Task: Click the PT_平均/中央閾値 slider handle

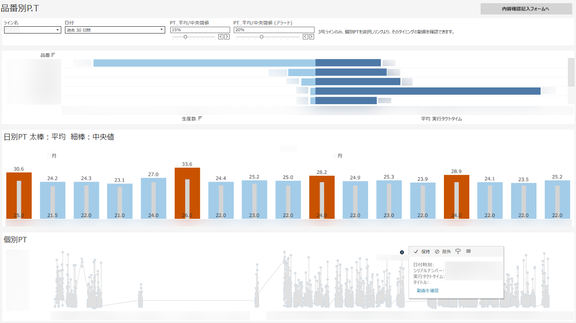Action: point(185,37)
